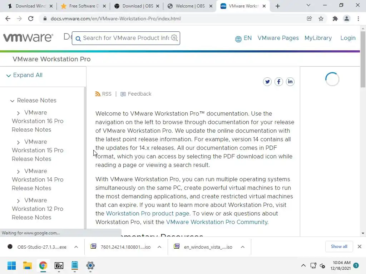Click scrollbar down arrow

pyautogui.click(x=363, y=233)
